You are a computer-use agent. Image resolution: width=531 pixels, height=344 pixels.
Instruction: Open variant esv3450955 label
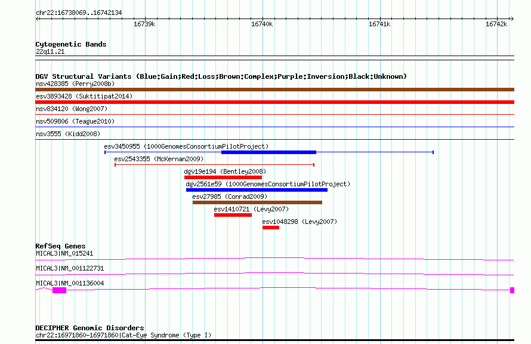point(186,146)
